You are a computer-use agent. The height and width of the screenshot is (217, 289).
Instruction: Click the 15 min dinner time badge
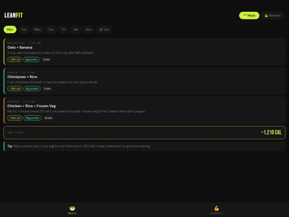(48, 118)
